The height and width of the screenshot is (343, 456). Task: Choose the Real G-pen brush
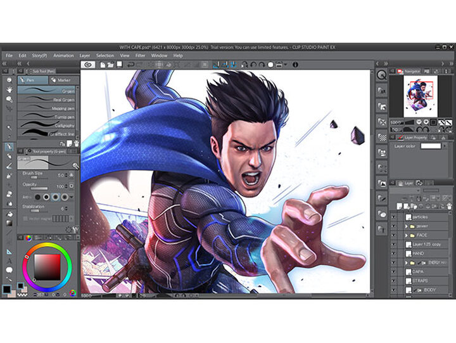46,100
